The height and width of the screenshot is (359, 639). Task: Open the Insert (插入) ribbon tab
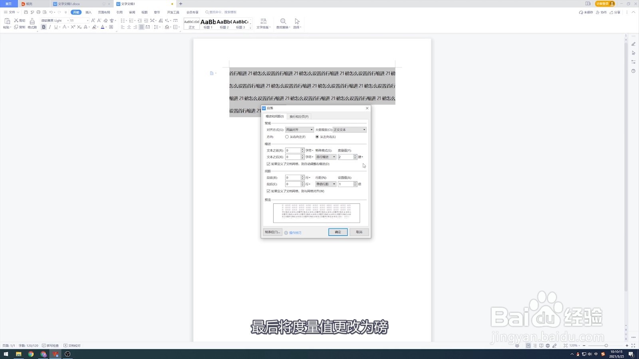click(88, 12)
